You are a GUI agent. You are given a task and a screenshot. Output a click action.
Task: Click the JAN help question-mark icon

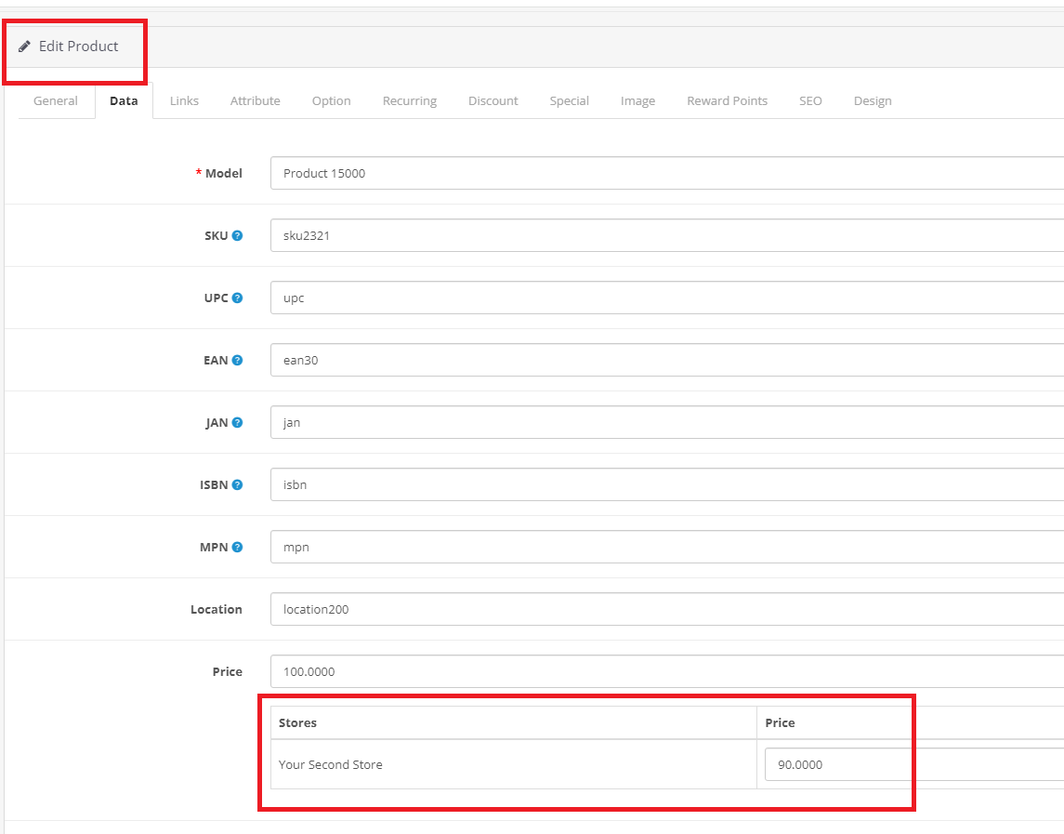tap(237, 423)
